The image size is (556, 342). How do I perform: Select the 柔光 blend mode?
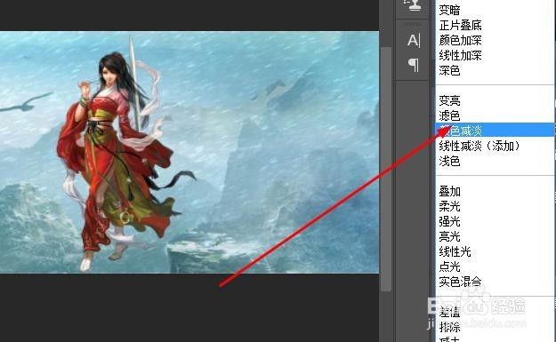coord(449,206)
